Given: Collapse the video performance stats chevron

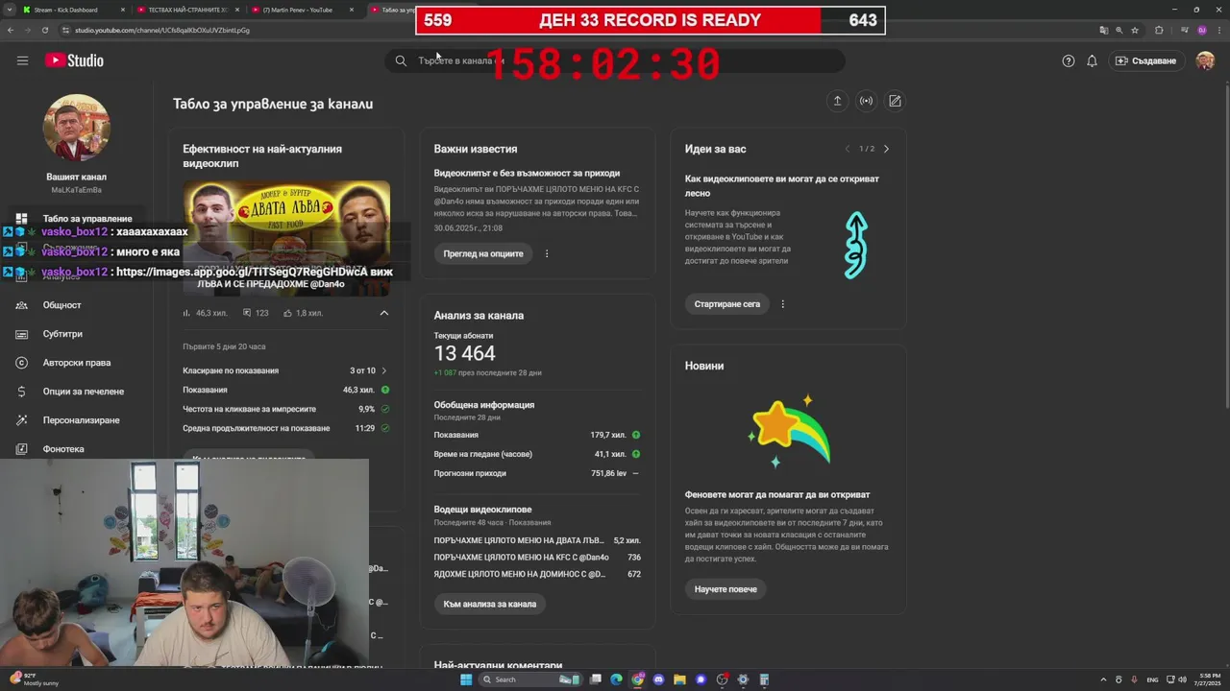Looking at the screenshot, I should point(383,313).
